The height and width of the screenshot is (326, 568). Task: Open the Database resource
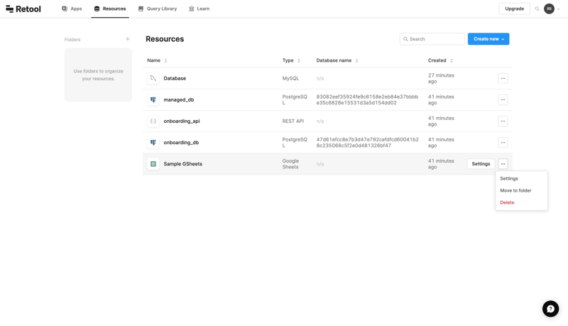[x=175, y=78]
